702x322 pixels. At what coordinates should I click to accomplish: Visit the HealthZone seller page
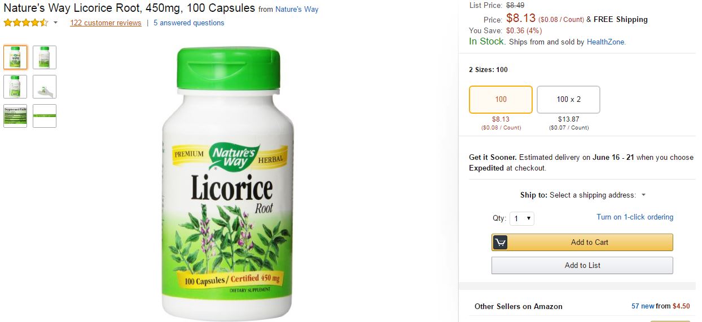[x=606, y=42]
